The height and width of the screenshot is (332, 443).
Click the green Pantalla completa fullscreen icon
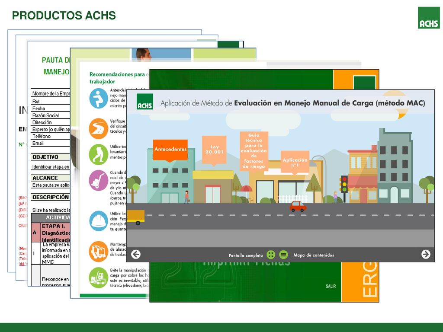(x=271, y=255)
